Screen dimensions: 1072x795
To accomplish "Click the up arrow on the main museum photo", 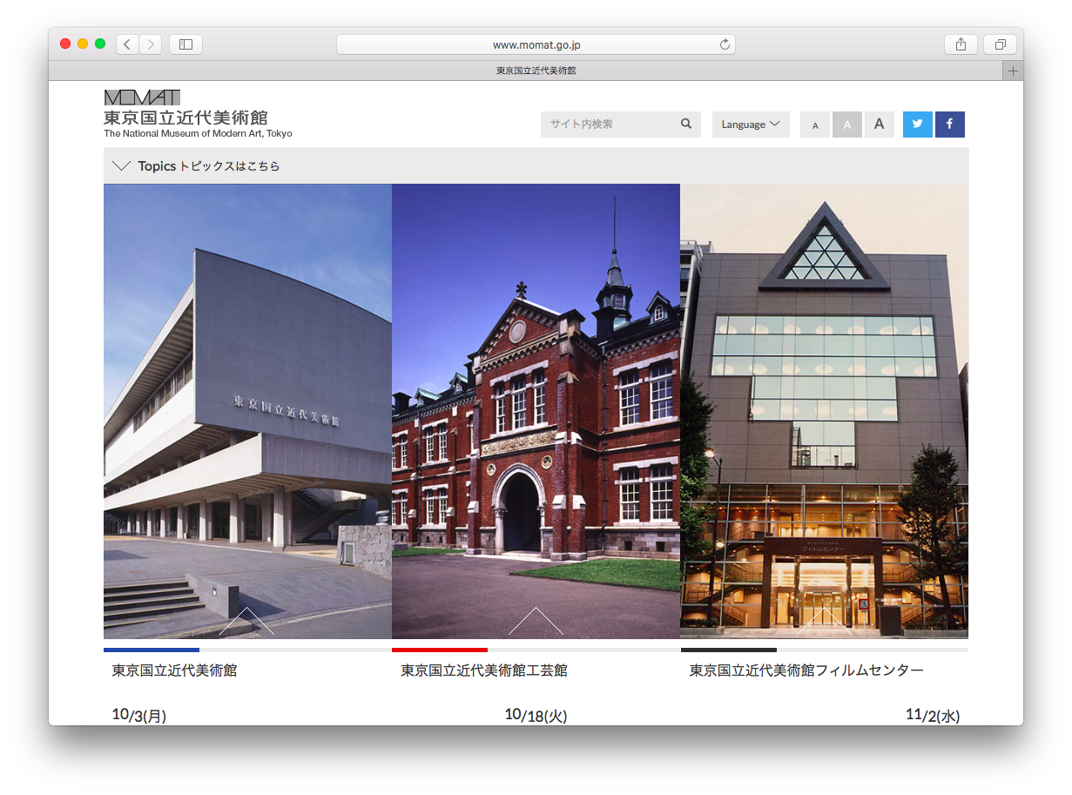I will coord(247,621).
